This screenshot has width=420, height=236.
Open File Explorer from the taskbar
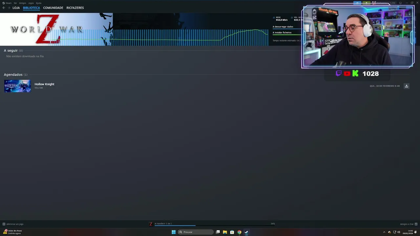coord(225,232)
